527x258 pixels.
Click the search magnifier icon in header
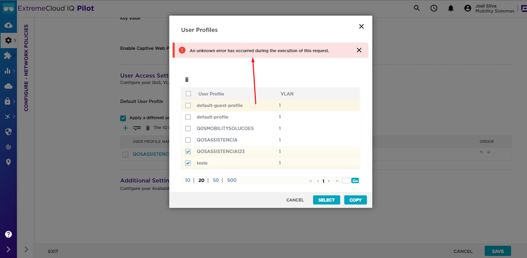point(417,8)
